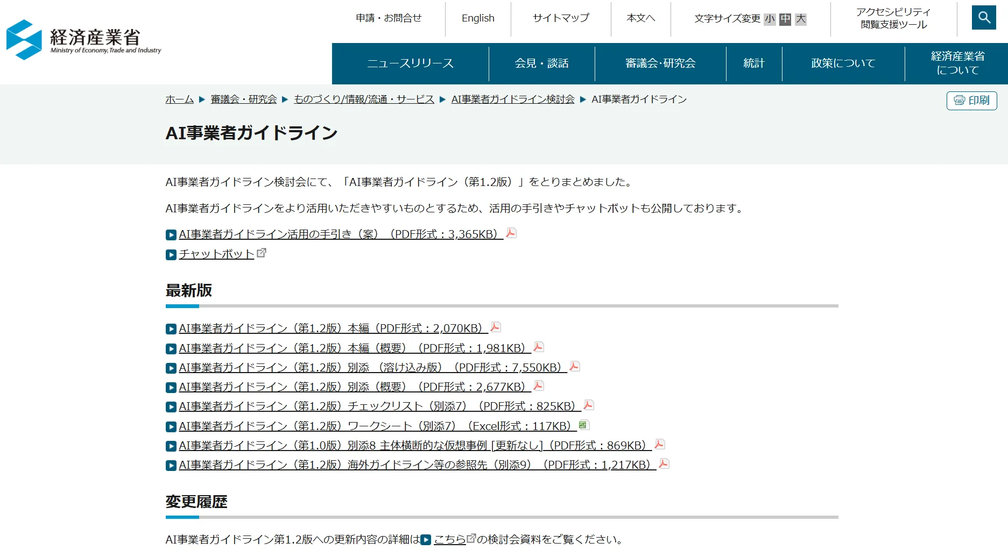Screen dimensions: 1008x550
Task: Click PDF icon after 本編 2,070KB link
Action: pos(496,327)
